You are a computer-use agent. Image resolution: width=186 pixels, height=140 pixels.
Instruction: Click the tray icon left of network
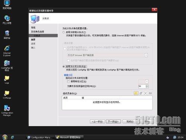click(x=168, y=137)
